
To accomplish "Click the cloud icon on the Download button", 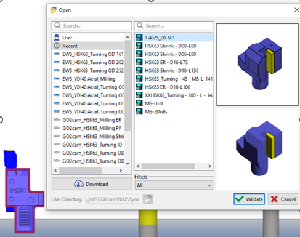I will click(x=79, y=184).
